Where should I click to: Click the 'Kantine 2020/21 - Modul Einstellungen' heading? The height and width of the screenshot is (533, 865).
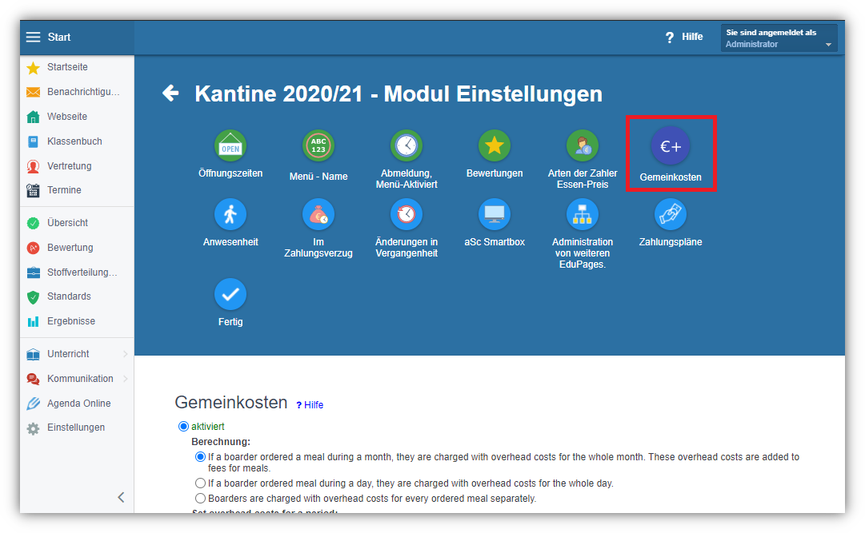398,93
